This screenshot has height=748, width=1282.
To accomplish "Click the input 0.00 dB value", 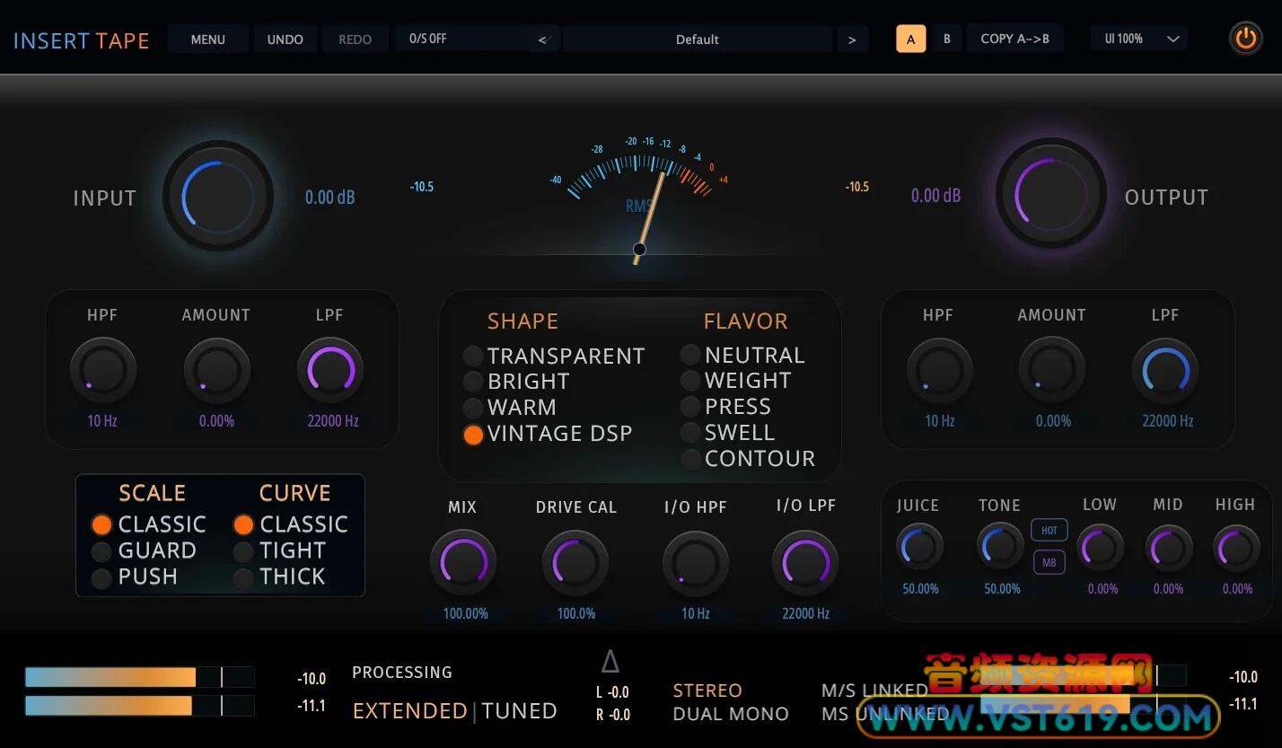I will click(x=330, y=198).
